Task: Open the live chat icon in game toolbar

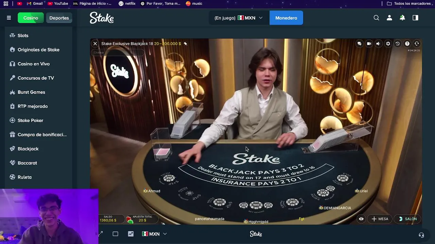Action: point(359,44)
